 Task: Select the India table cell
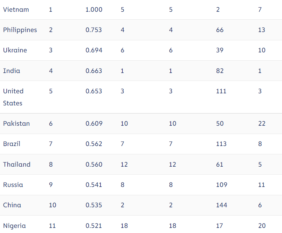click(x=11, y=71)
